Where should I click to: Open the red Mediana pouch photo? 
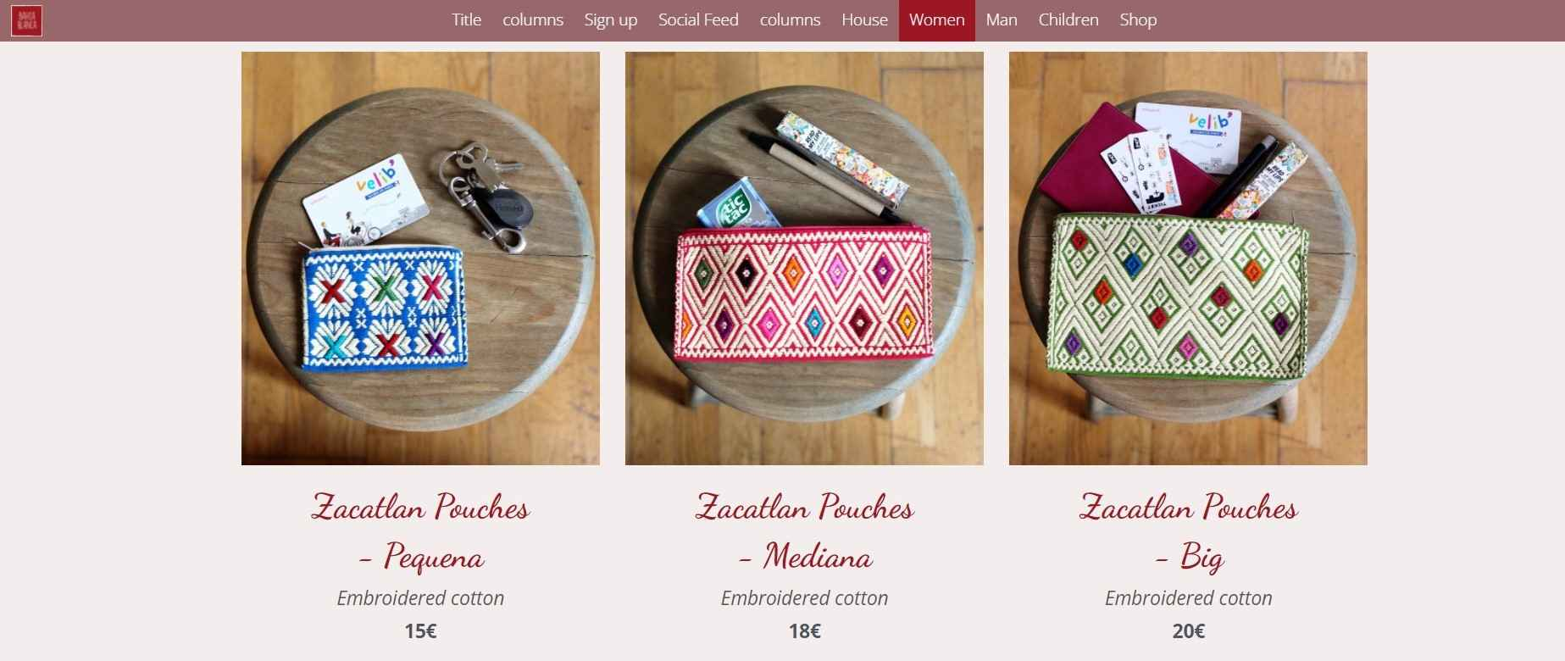click(804, 258)
